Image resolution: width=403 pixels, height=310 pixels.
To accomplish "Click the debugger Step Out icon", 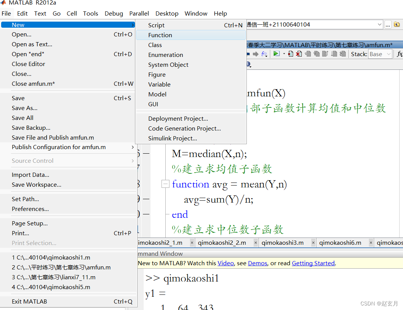I will point(325,54).
